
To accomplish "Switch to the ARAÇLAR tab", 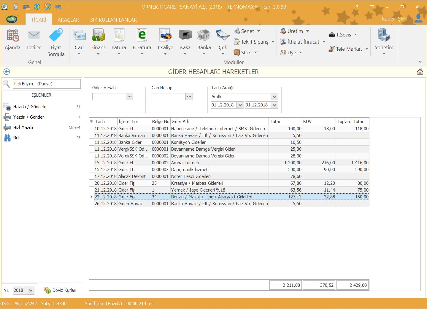I will (x=68, y=20).
